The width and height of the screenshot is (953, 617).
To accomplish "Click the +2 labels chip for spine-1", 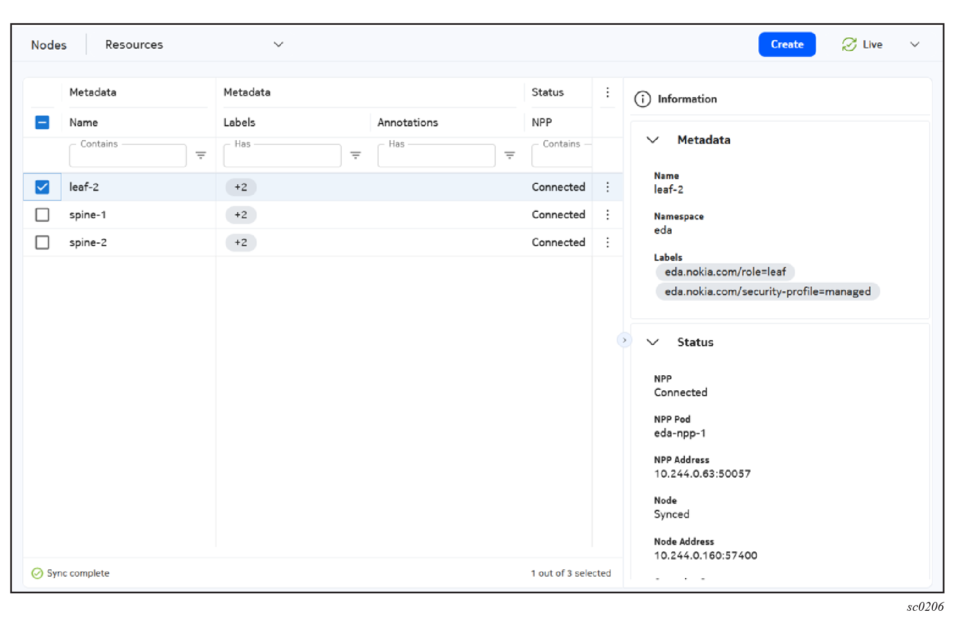I will (x=241, y=215).
